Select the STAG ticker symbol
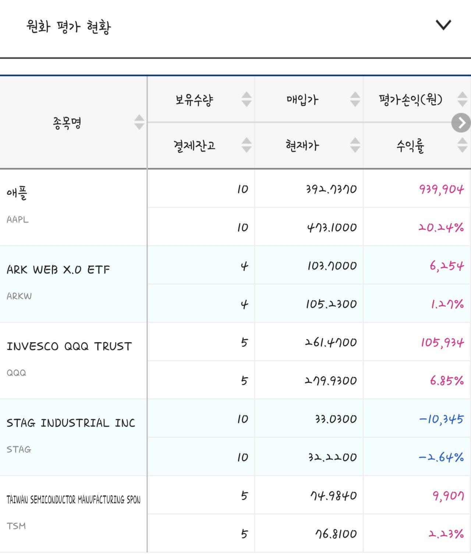 click(19, 449)
